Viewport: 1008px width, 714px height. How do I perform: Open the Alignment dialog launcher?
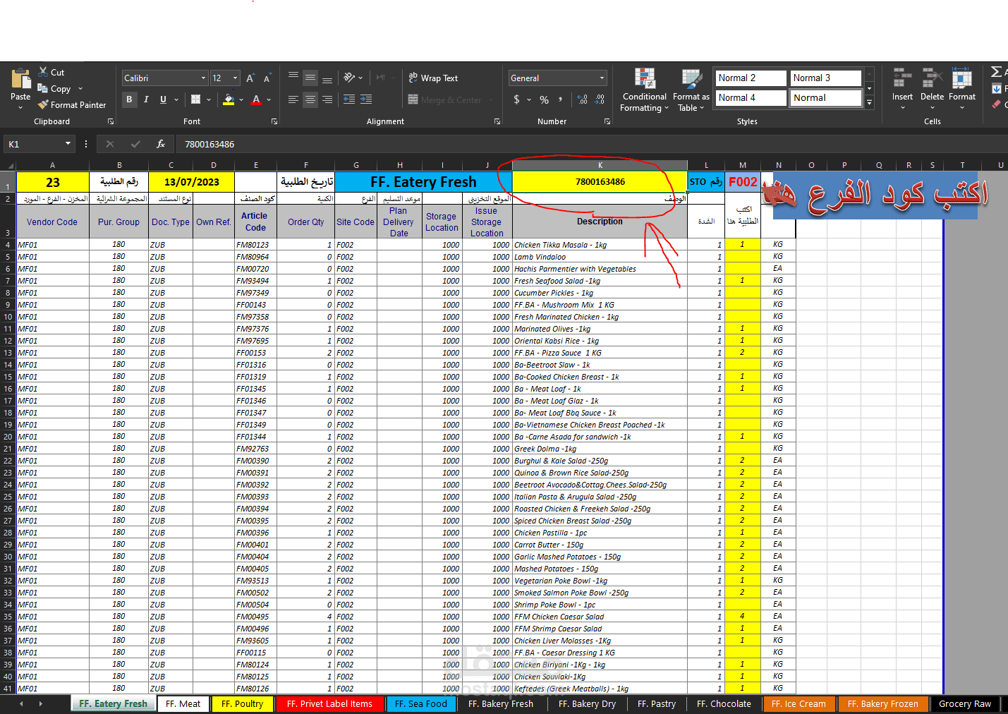click(497, 121)
